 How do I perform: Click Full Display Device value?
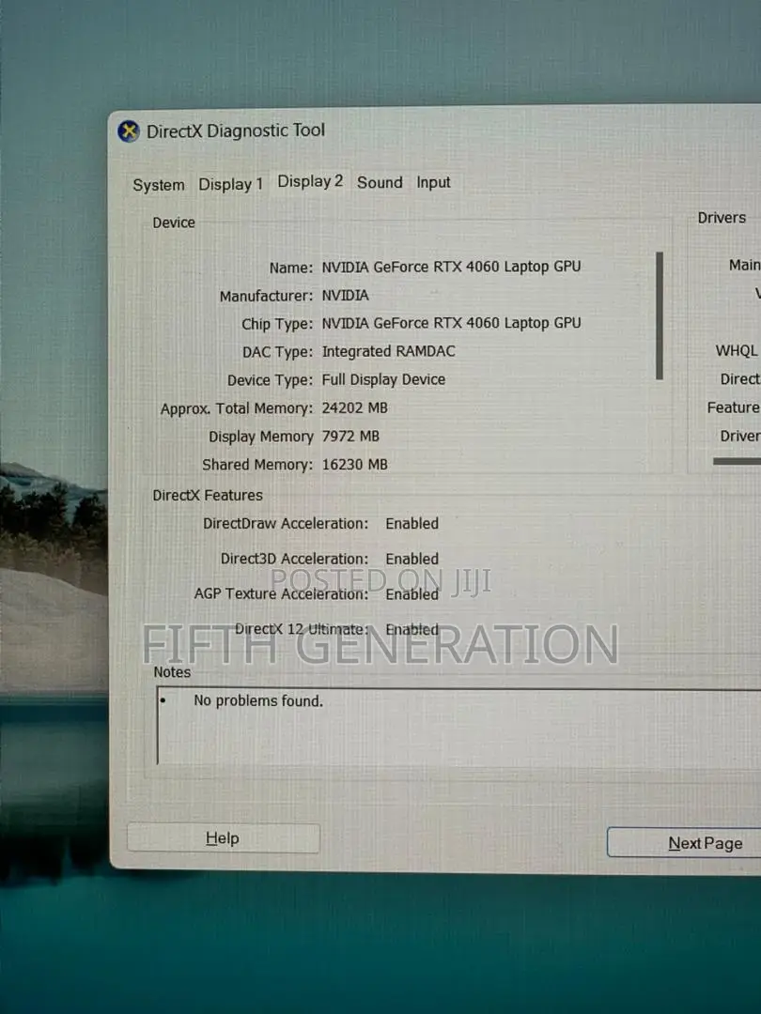383,379
